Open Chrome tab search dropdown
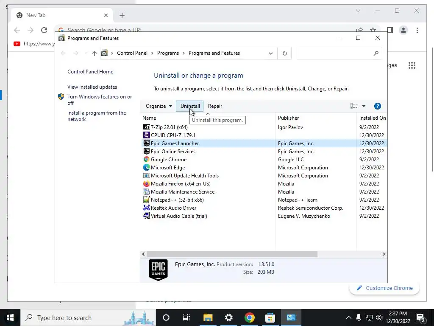The height and width of the screenshot is (326, 434). tap(358, 11)
